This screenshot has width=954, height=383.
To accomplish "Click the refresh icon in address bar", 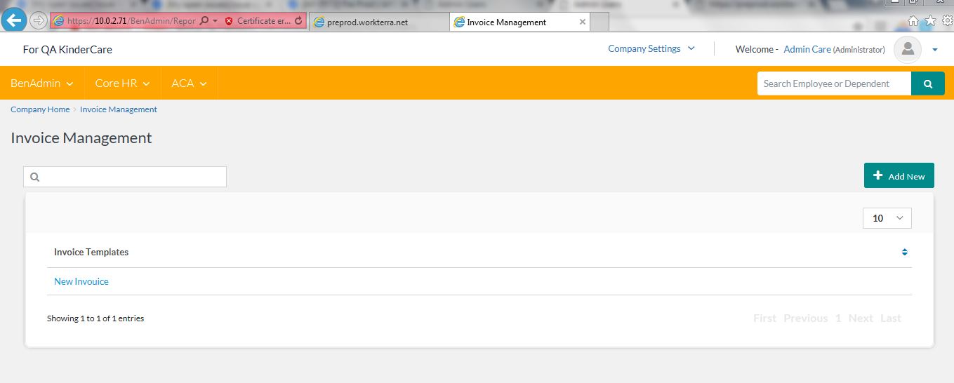I will (298, 21).
